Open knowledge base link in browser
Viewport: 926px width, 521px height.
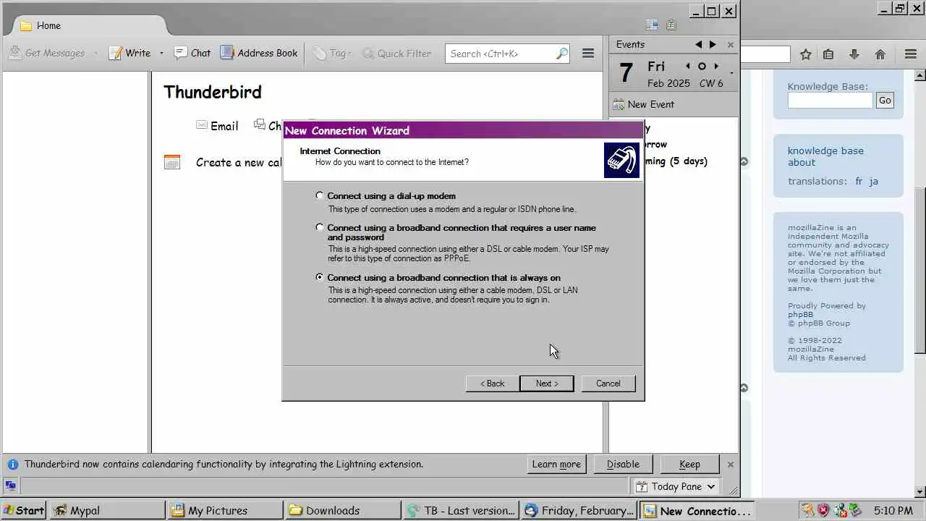click(825, 151)
